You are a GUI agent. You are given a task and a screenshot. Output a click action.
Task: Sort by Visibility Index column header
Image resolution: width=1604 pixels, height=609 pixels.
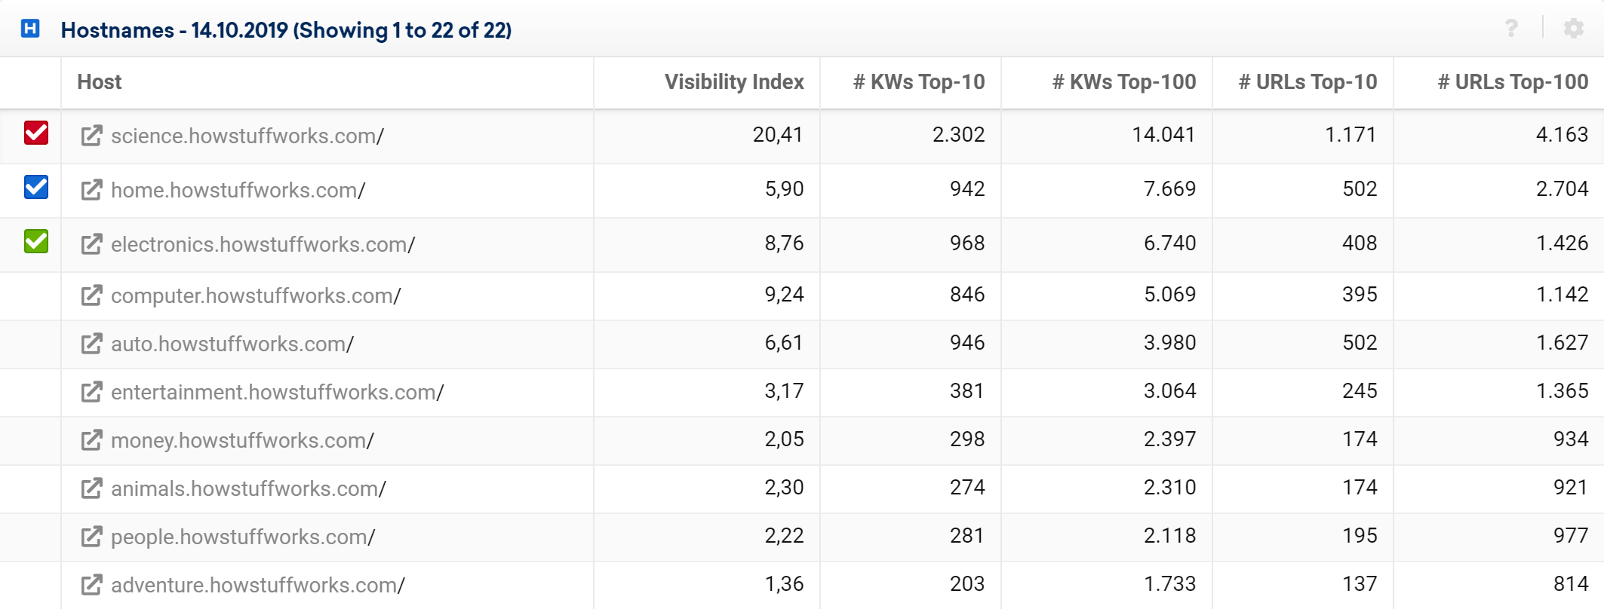[734, 81]
